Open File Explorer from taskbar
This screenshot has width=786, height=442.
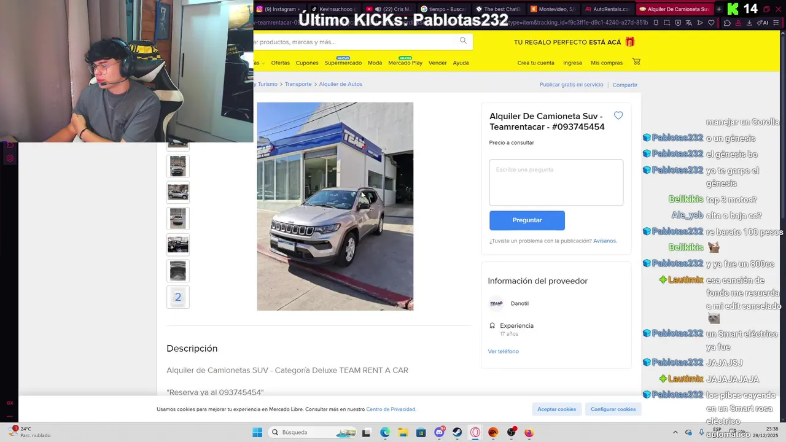click(403, 433)
